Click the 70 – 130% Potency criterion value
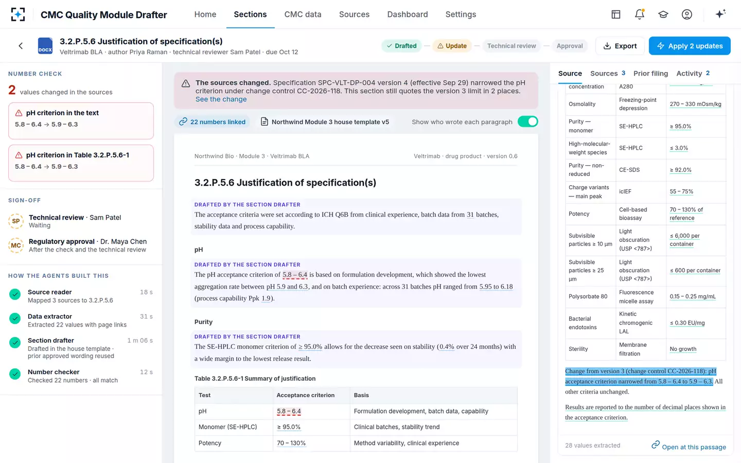The image size is (741, 463). (291, 443)
